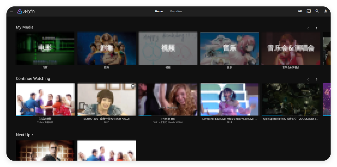Open the 音乐会&演唱会 library thumbnail

[x=291, y=48]
